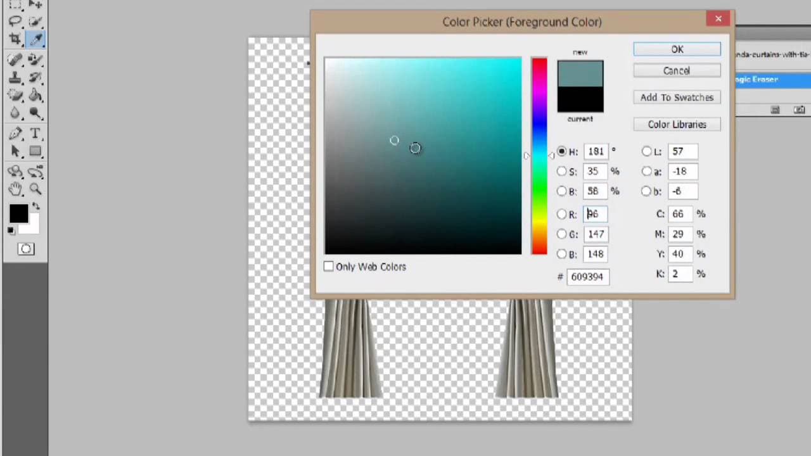
Task: Click the S saturation value field
Action: tap(596, 172)
